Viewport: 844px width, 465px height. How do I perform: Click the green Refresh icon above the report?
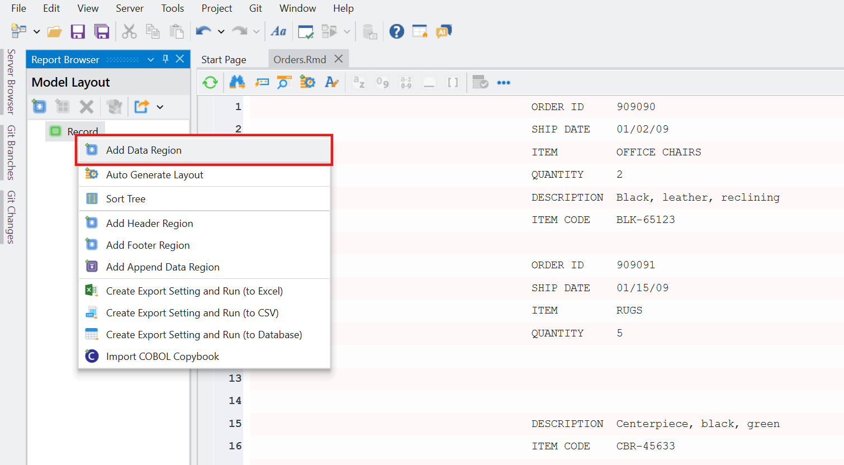(x=210, y=83)
